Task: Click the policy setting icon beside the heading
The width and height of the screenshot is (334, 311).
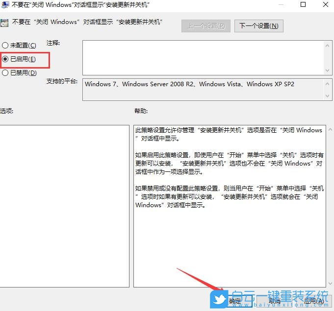Action: pos(4,23)
